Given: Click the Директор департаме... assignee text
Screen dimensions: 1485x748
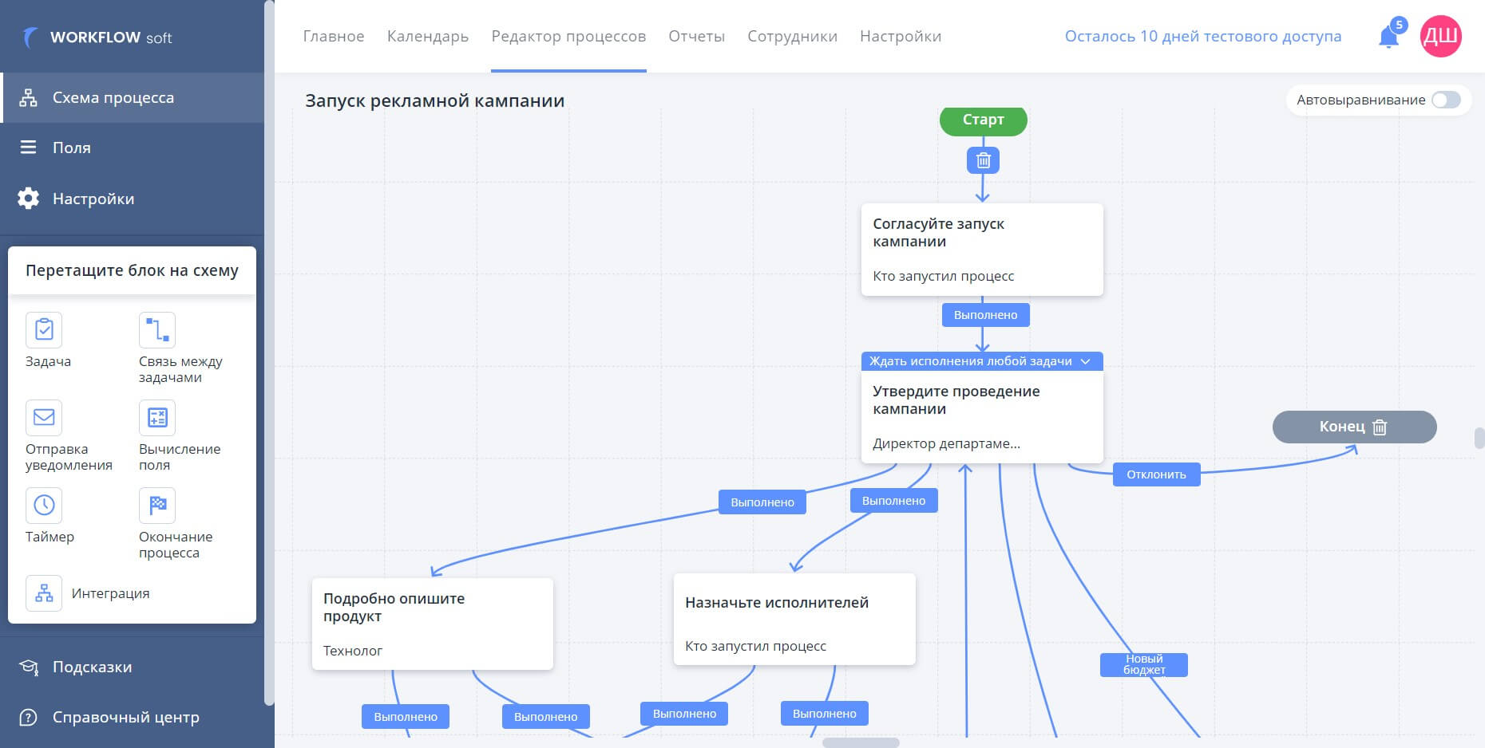Looking at the screenshot, I should tap(946, 443).
